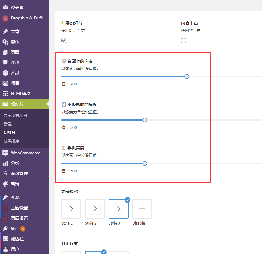The height and width of the screenshot is (254, 262).
Task: Click the plugin update count badge 5
Action: click(x=23, y=229)
